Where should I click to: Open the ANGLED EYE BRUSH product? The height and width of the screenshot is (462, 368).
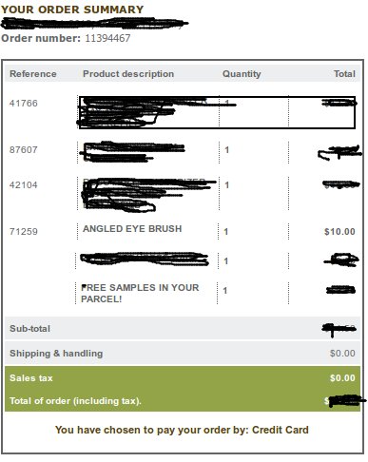[x=132, y=229]
